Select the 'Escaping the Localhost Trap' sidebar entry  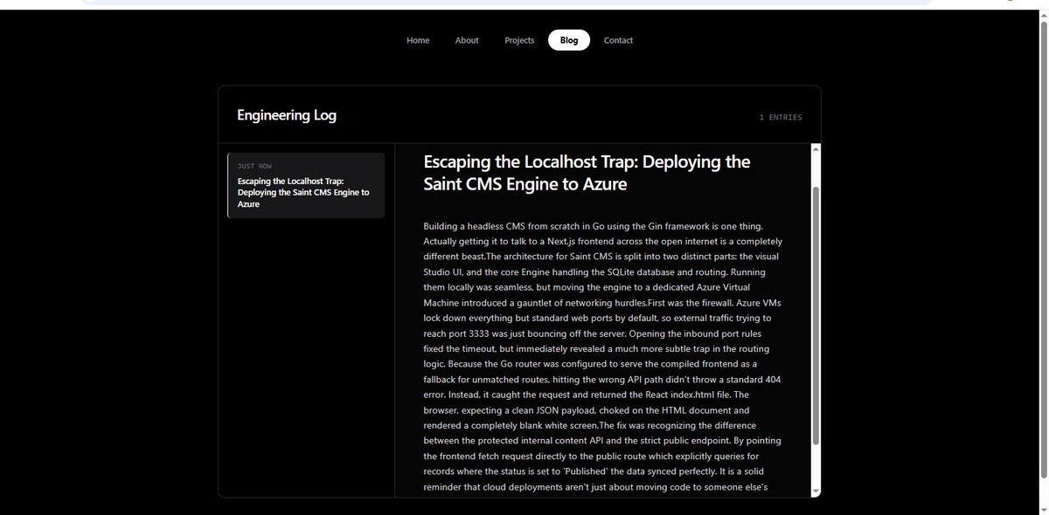[x=306, y=185]
